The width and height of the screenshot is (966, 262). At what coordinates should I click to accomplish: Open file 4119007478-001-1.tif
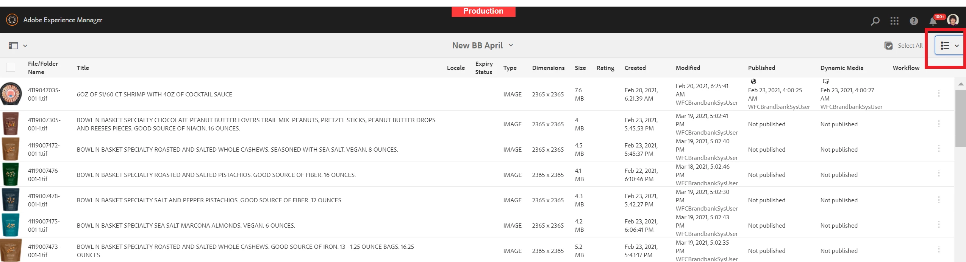tap(44, 200)
